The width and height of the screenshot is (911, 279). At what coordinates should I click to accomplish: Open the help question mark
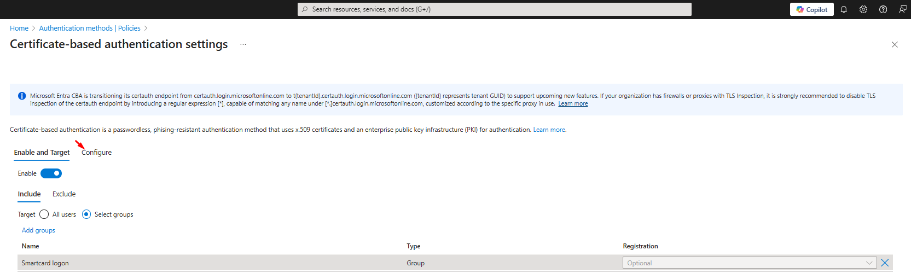pyautogui.click(x=883, y=9)
